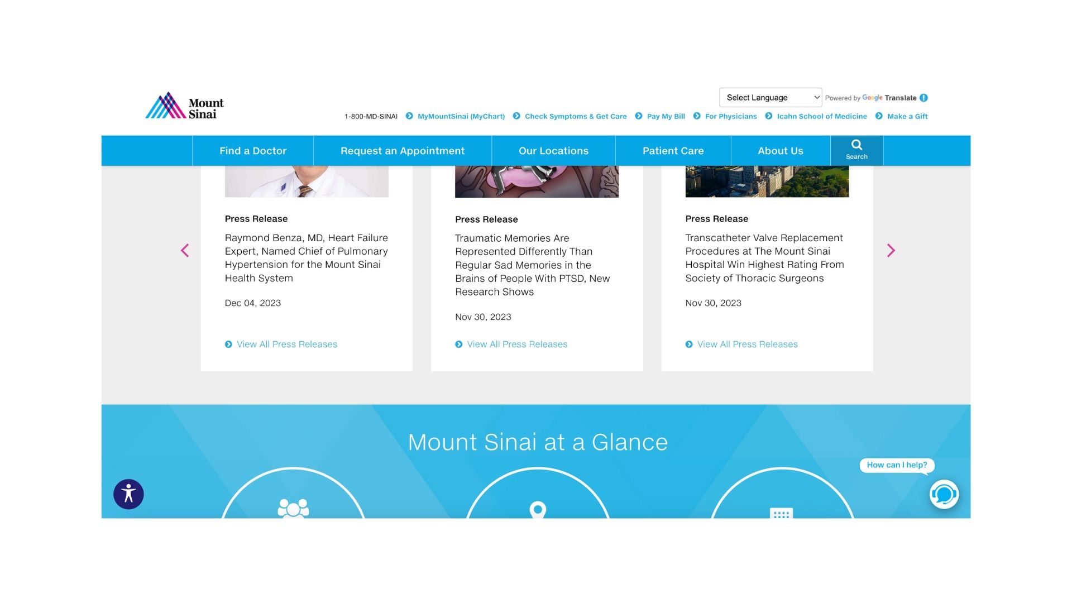Click the accessibility figure icon
1072x603 pixels.
128,494
